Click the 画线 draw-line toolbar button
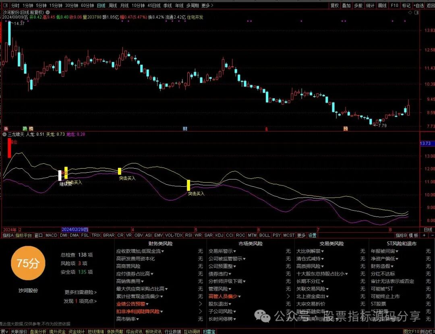The width and height of the screenshot is (435, 334). 382,5
